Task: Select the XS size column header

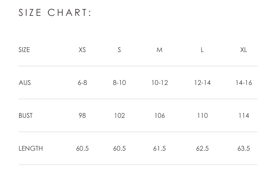Action: pos(82,50)
